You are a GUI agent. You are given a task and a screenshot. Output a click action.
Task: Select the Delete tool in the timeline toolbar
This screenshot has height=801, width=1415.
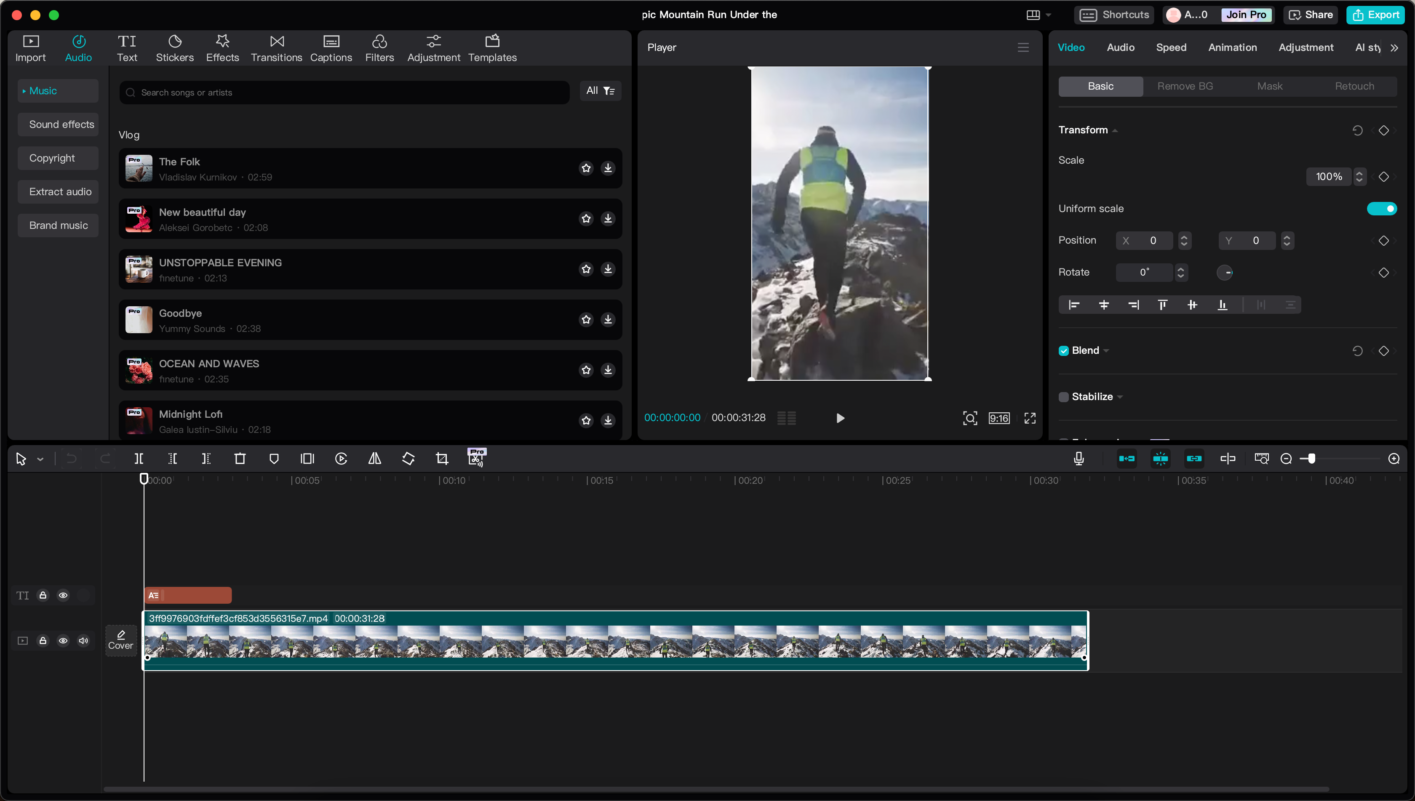pos(240,458)
